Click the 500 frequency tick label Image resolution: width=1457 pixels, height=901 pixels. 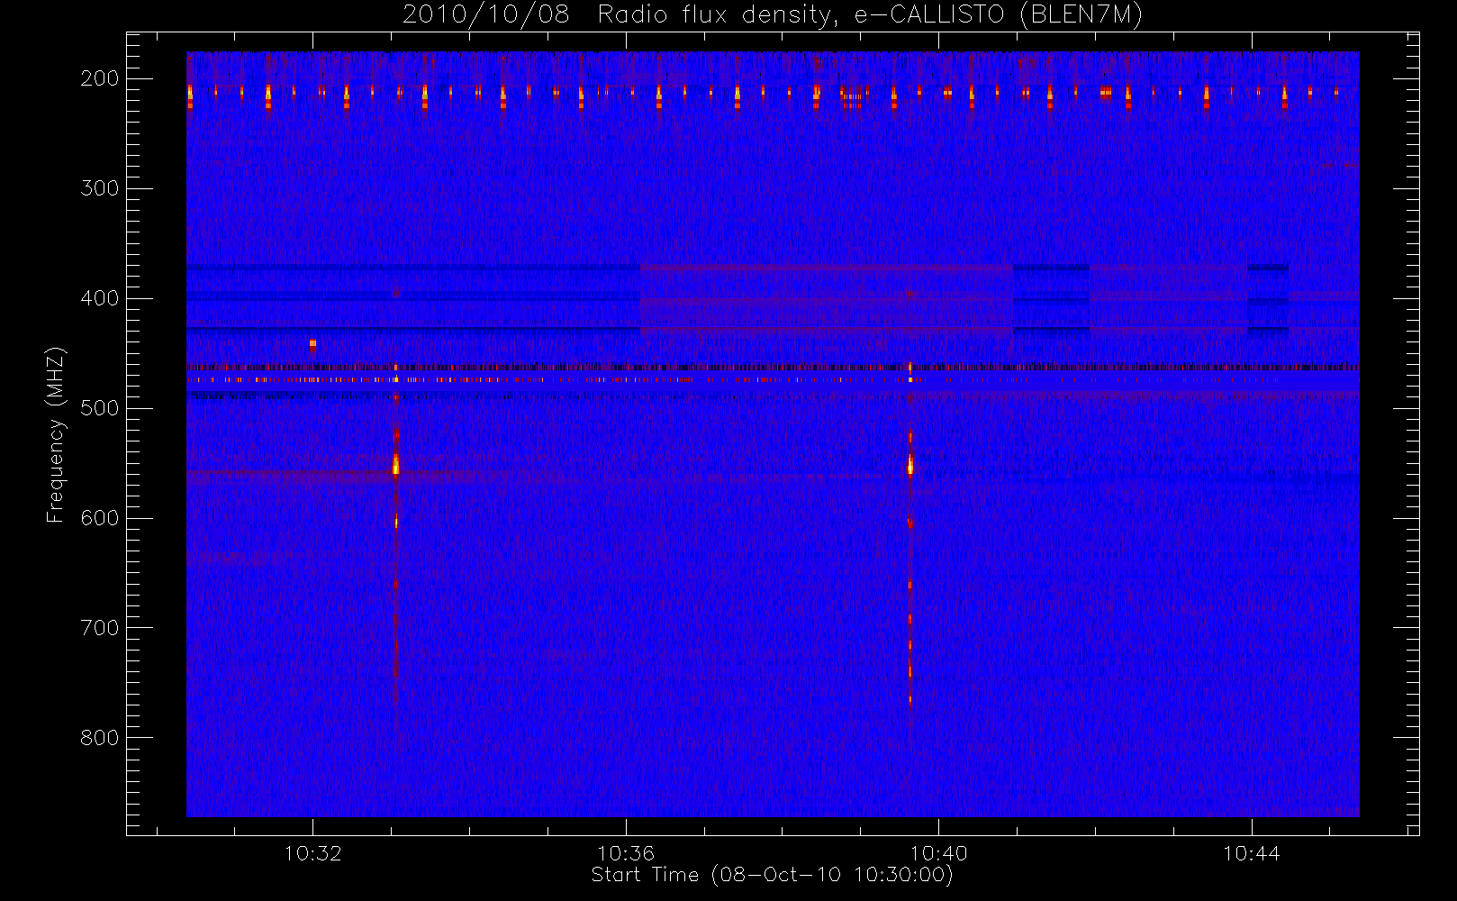[100, 408]
